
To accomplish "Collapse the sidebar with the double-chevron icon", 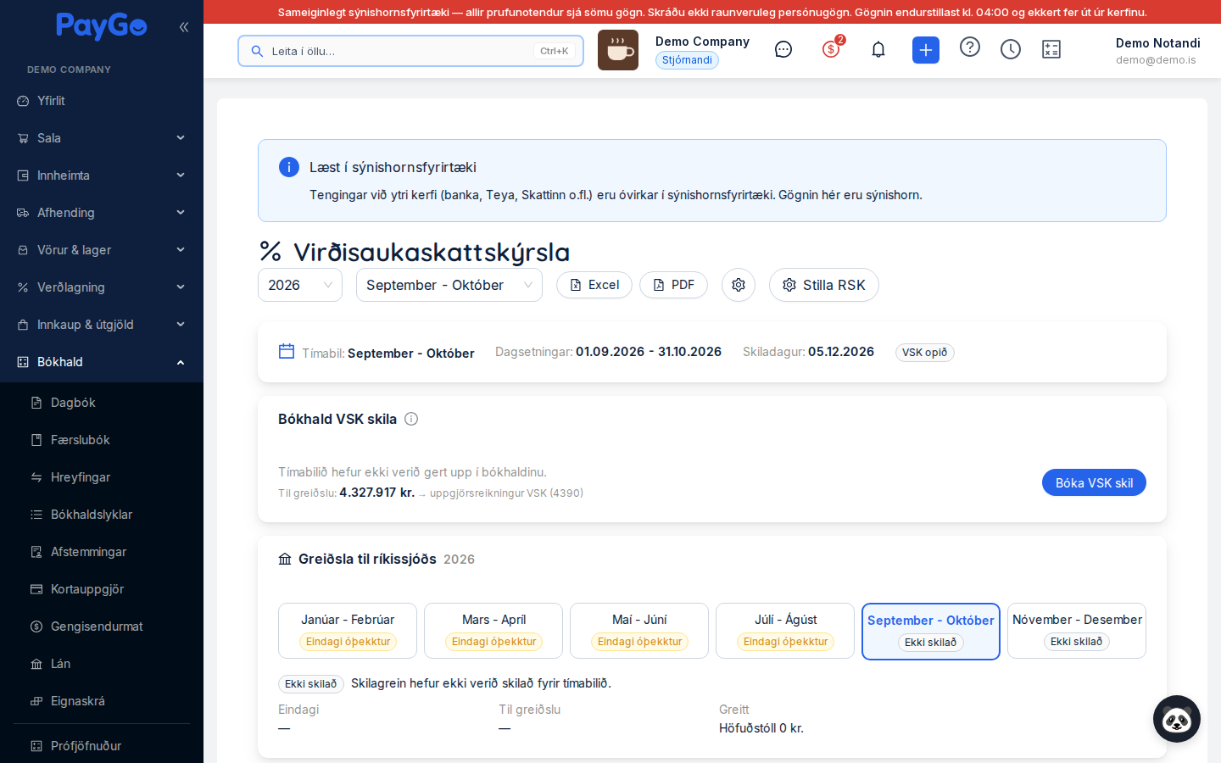I will 183,27.
